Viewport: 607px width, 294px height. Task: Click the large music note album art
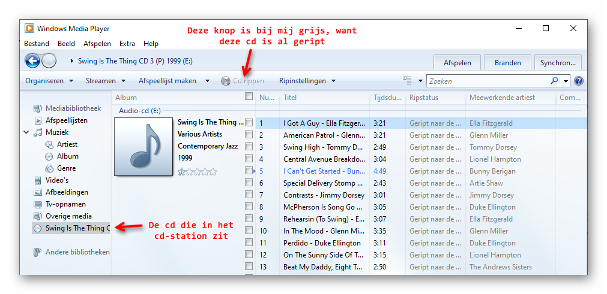point(143,147)
